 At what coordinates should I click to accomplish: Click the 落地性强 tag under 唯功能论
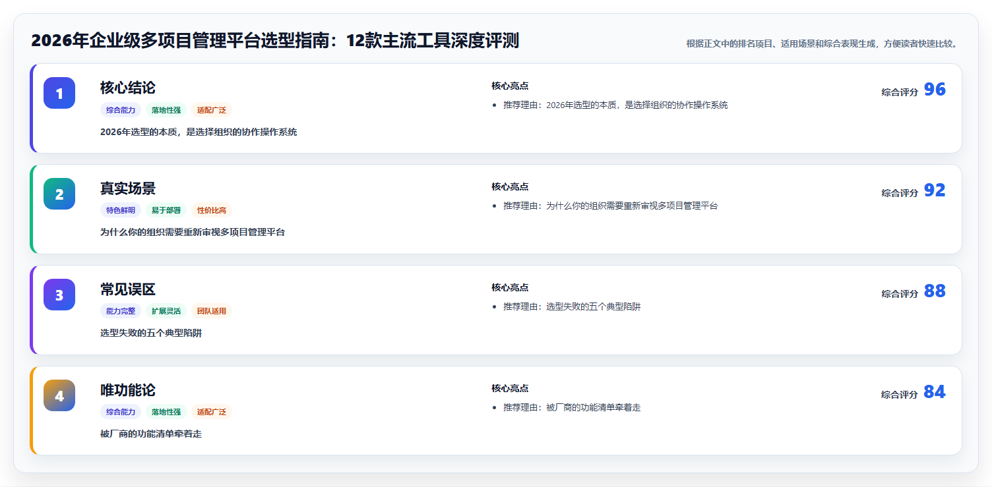coord(166,412)
